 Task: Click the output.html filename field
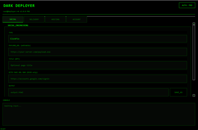[88, 92]
